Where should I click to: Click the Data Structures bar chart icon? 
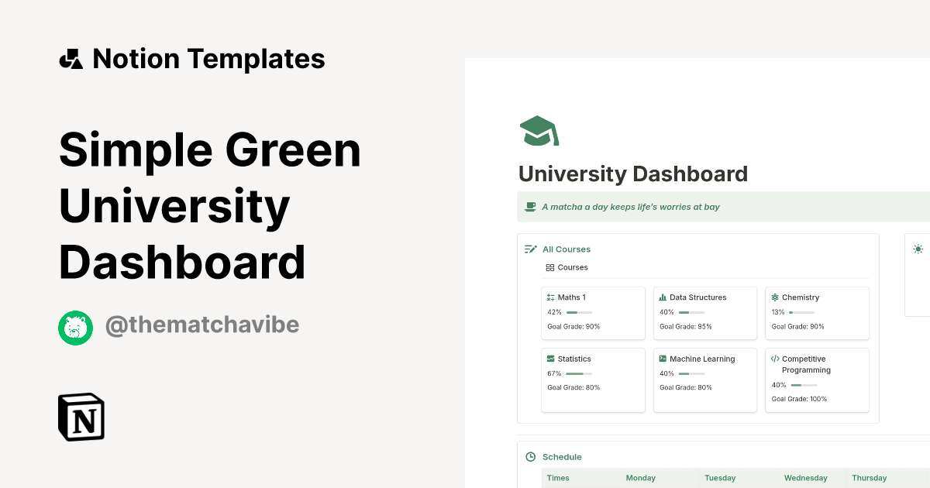pyautogui.click(x=663, y=297)
